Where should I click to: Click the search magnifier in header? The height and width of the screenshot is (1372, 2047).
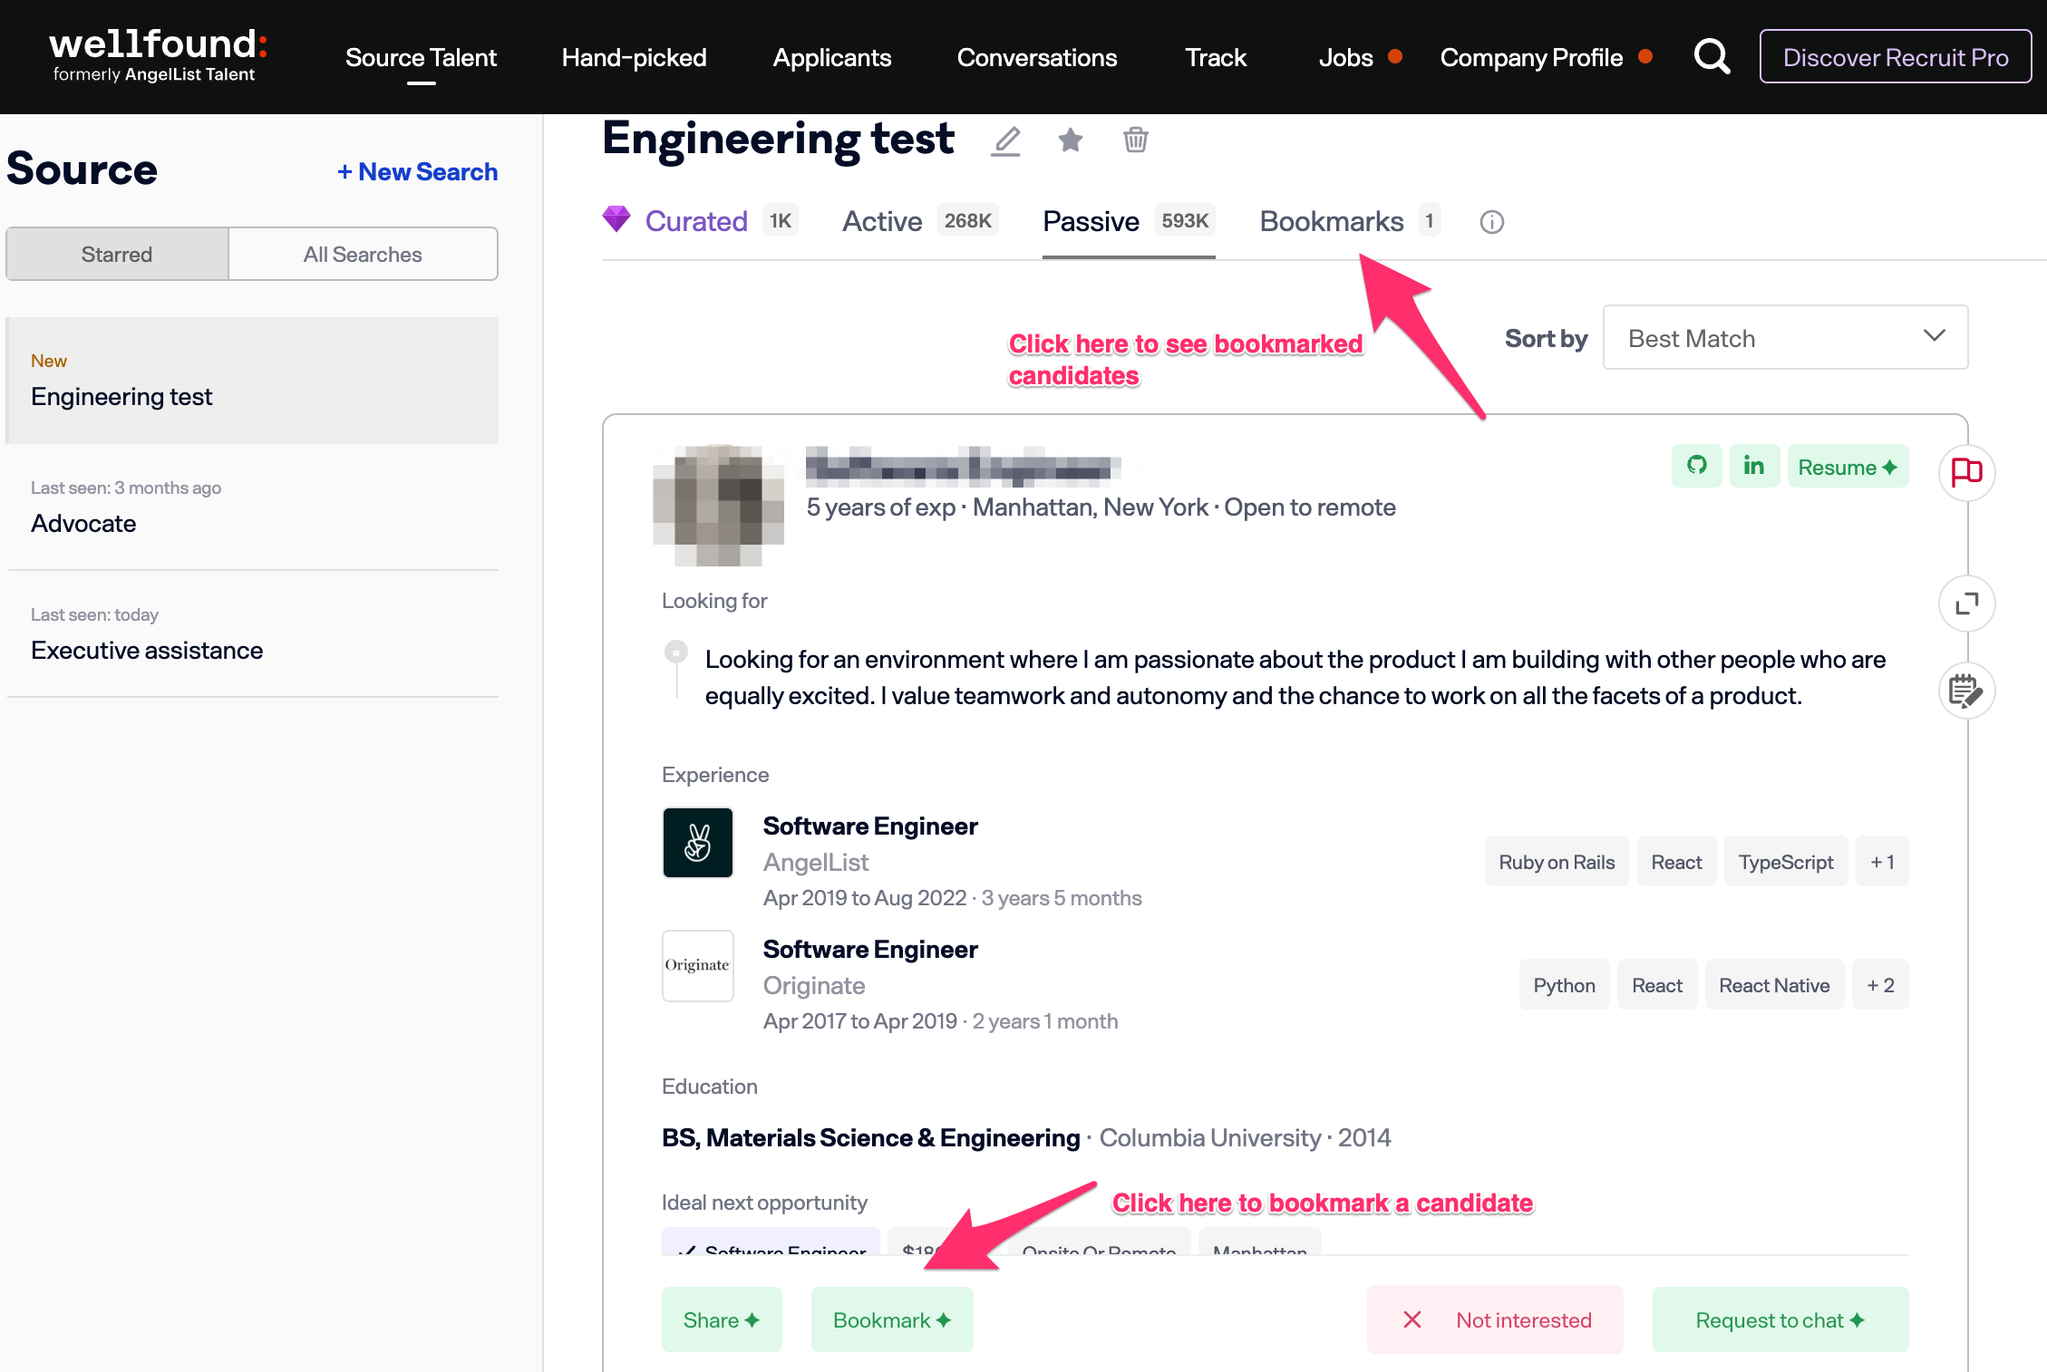(1712, 57)
